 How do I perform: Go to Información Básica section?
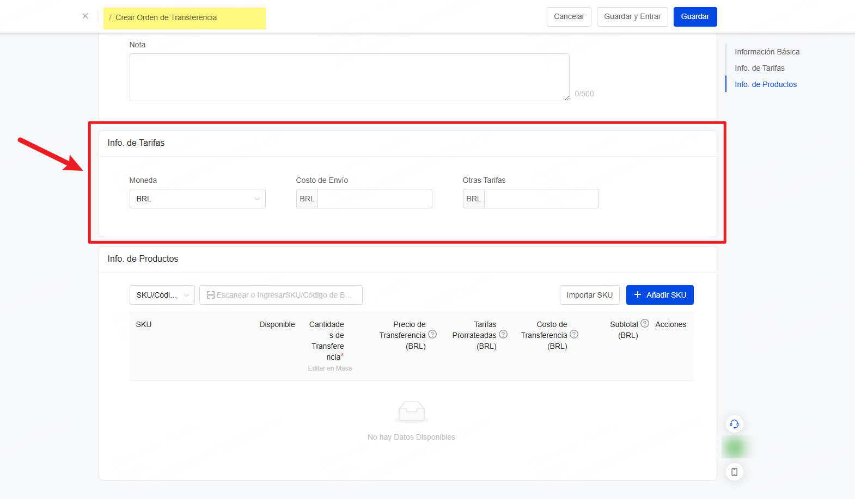[x=767, y=52]
